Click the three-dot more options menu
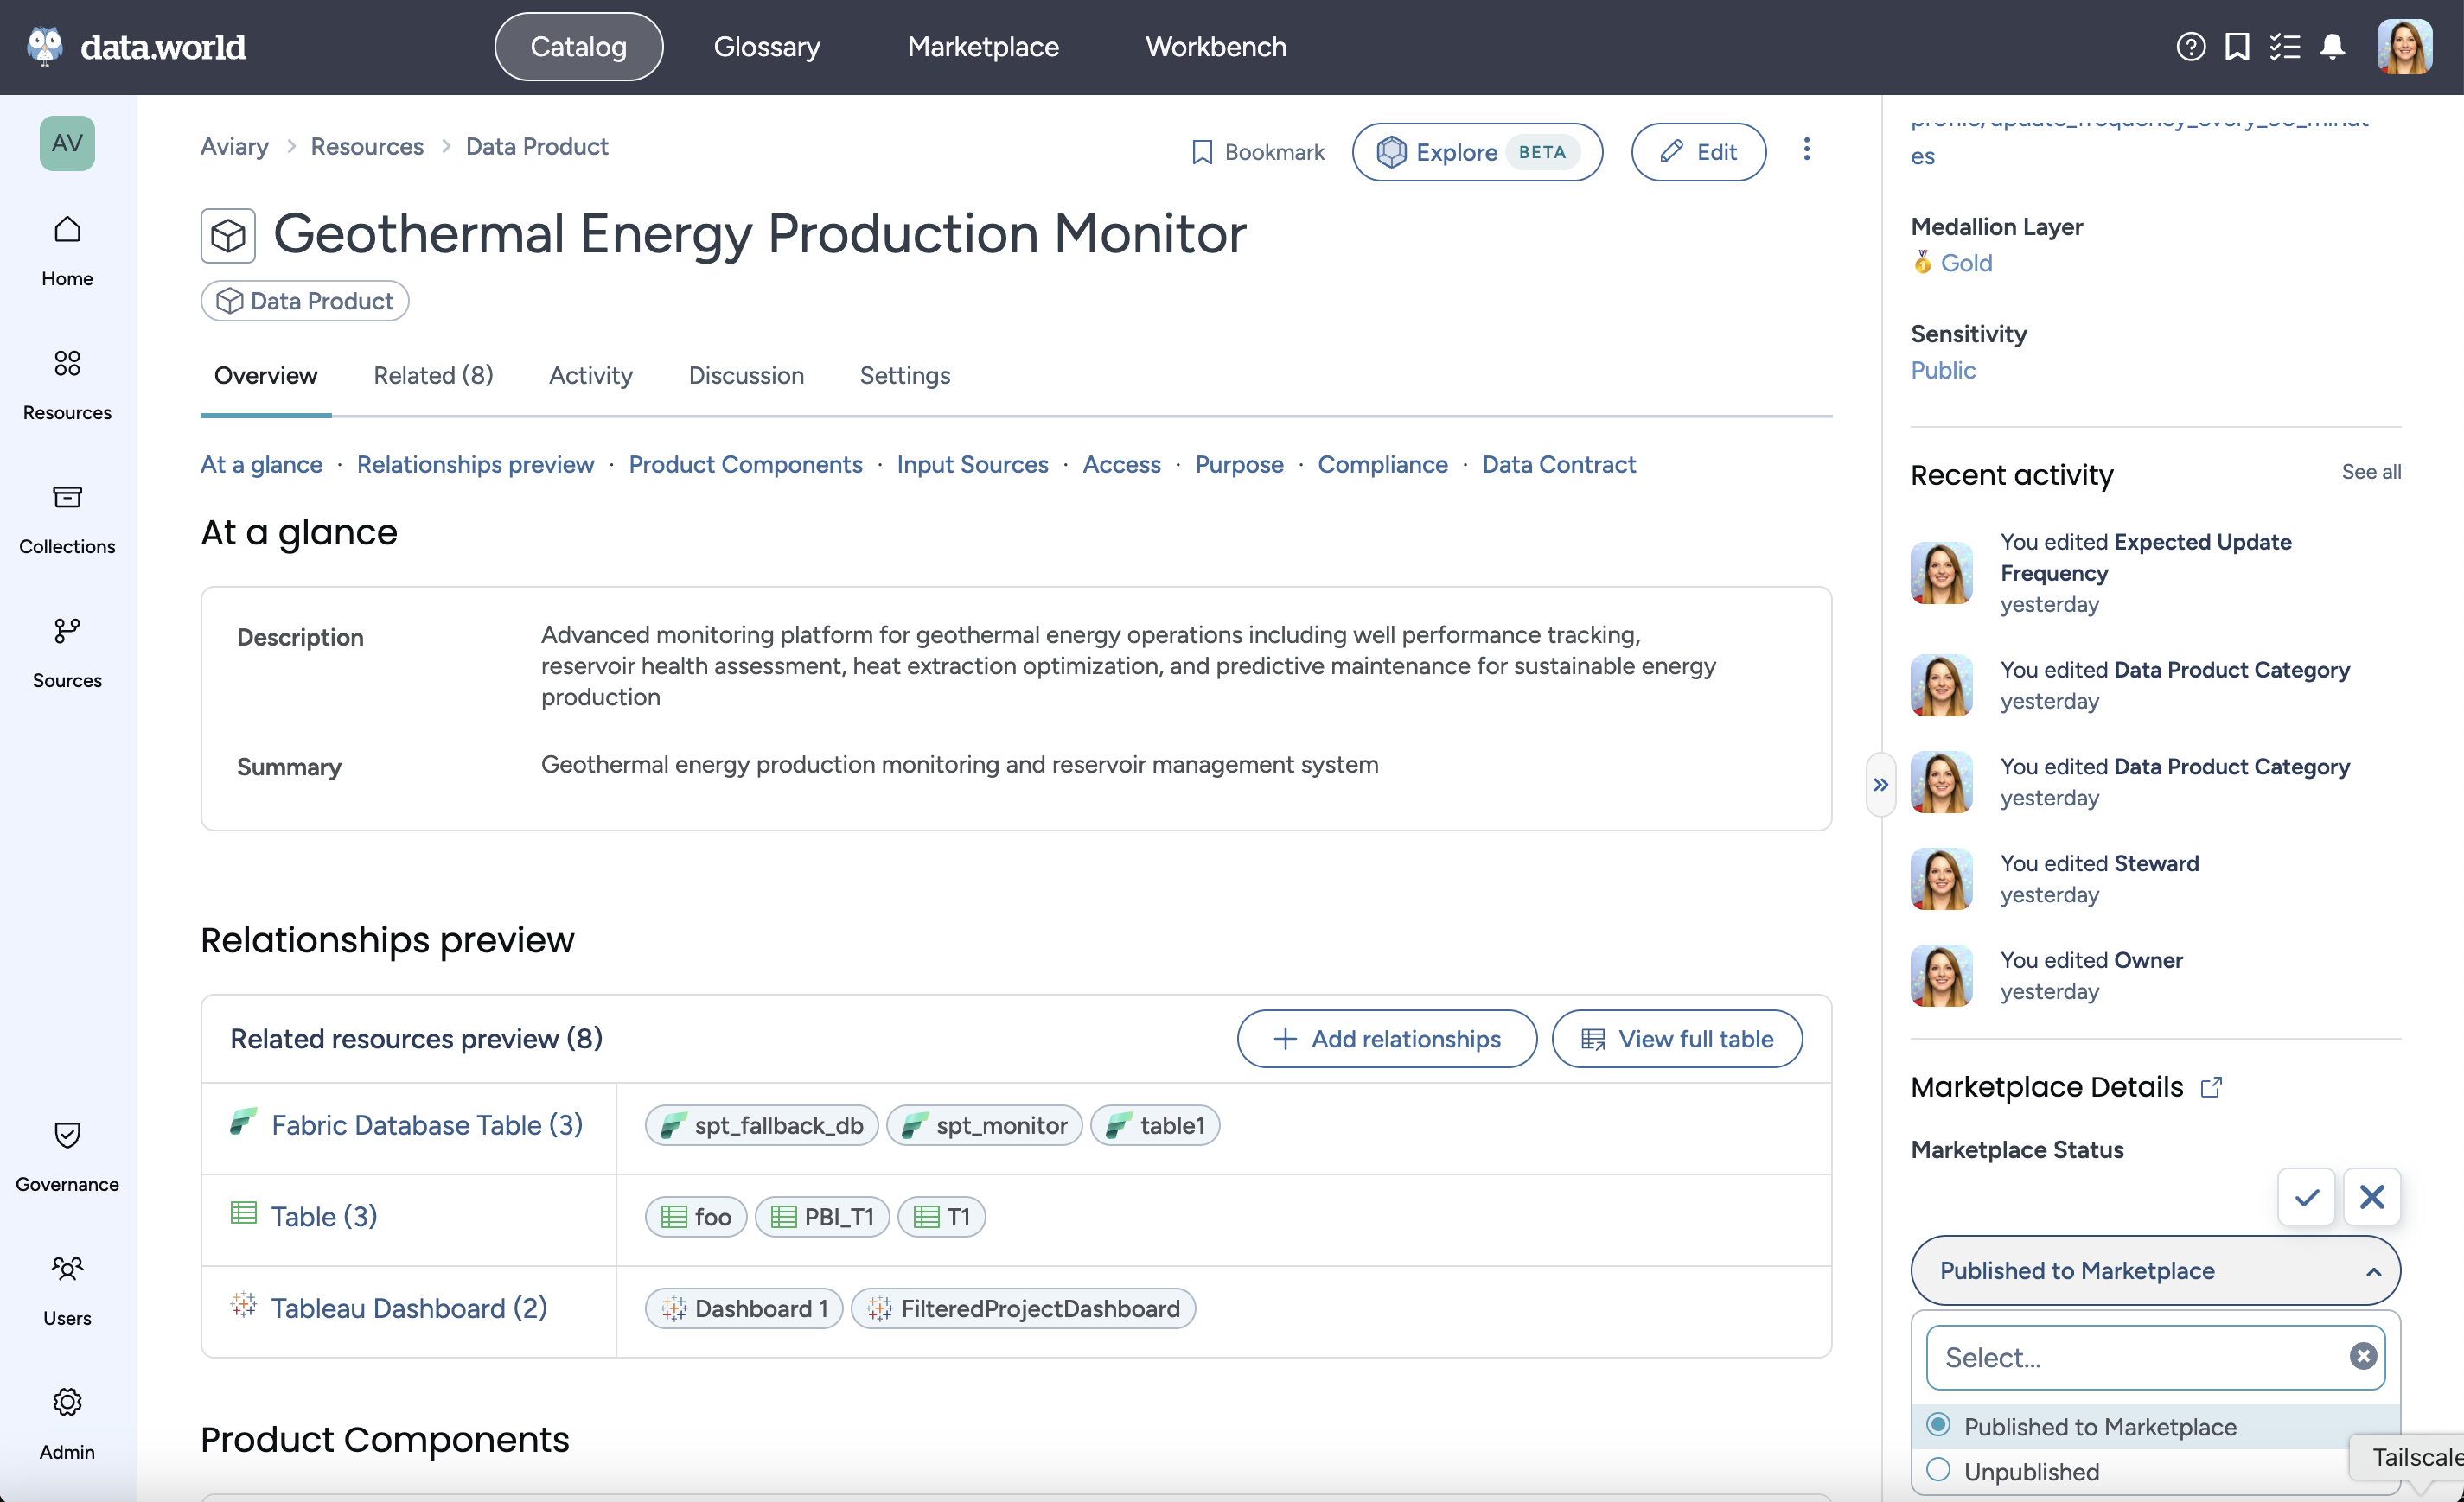Image resolution: width=2464 pixels, height=1502 pixels. [1806, 150]
